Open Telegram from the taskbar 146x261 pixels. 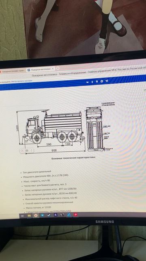(42, 215)
